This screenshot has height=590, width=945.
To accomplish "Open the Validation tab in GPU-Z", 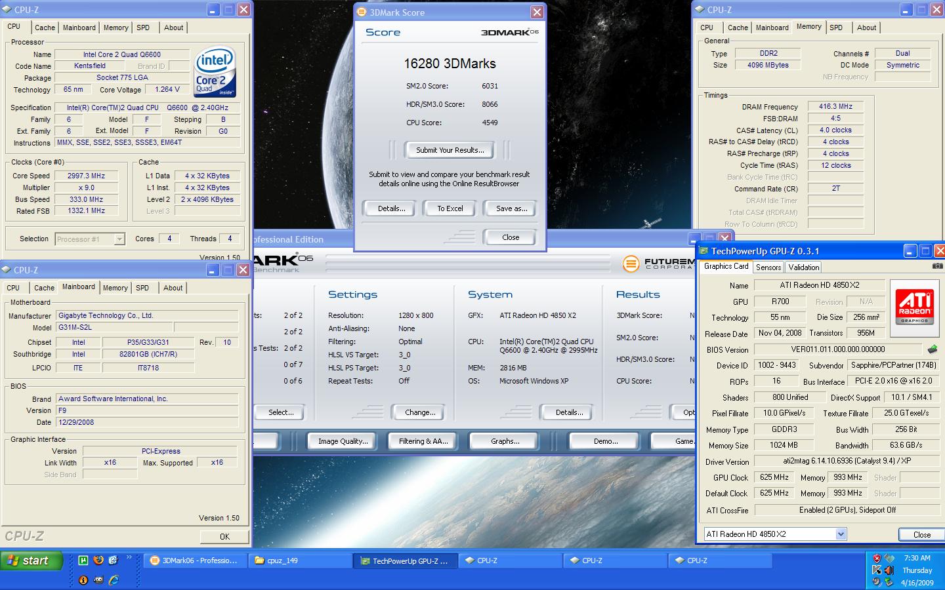I will [803, 267].
